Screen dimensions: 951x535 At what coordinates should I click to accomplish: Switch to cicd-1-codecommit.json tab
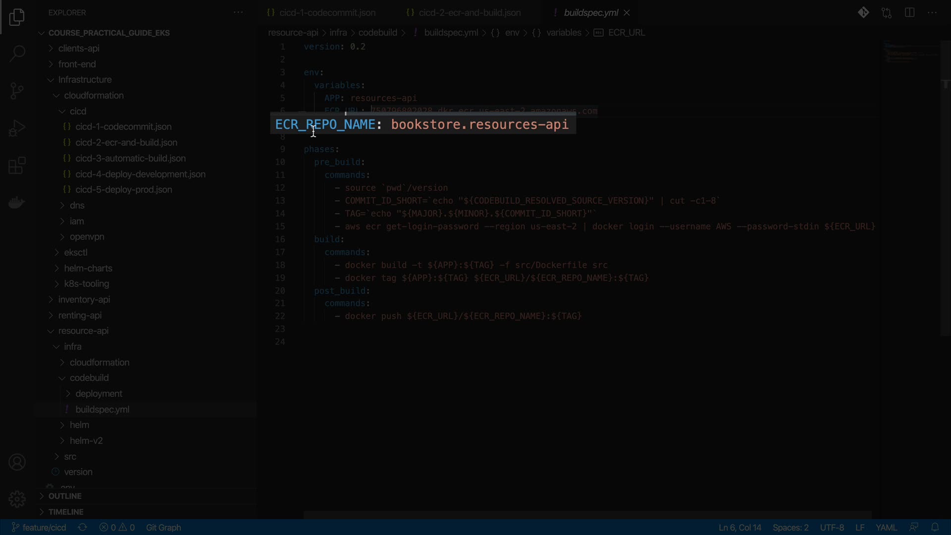click(x=327, y=13)
